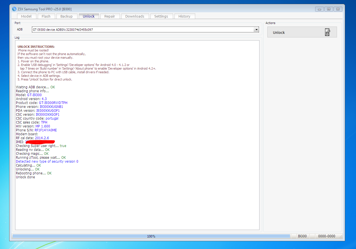
Task: Click 'HW version: MP 1.600' line
Action: 33,126
